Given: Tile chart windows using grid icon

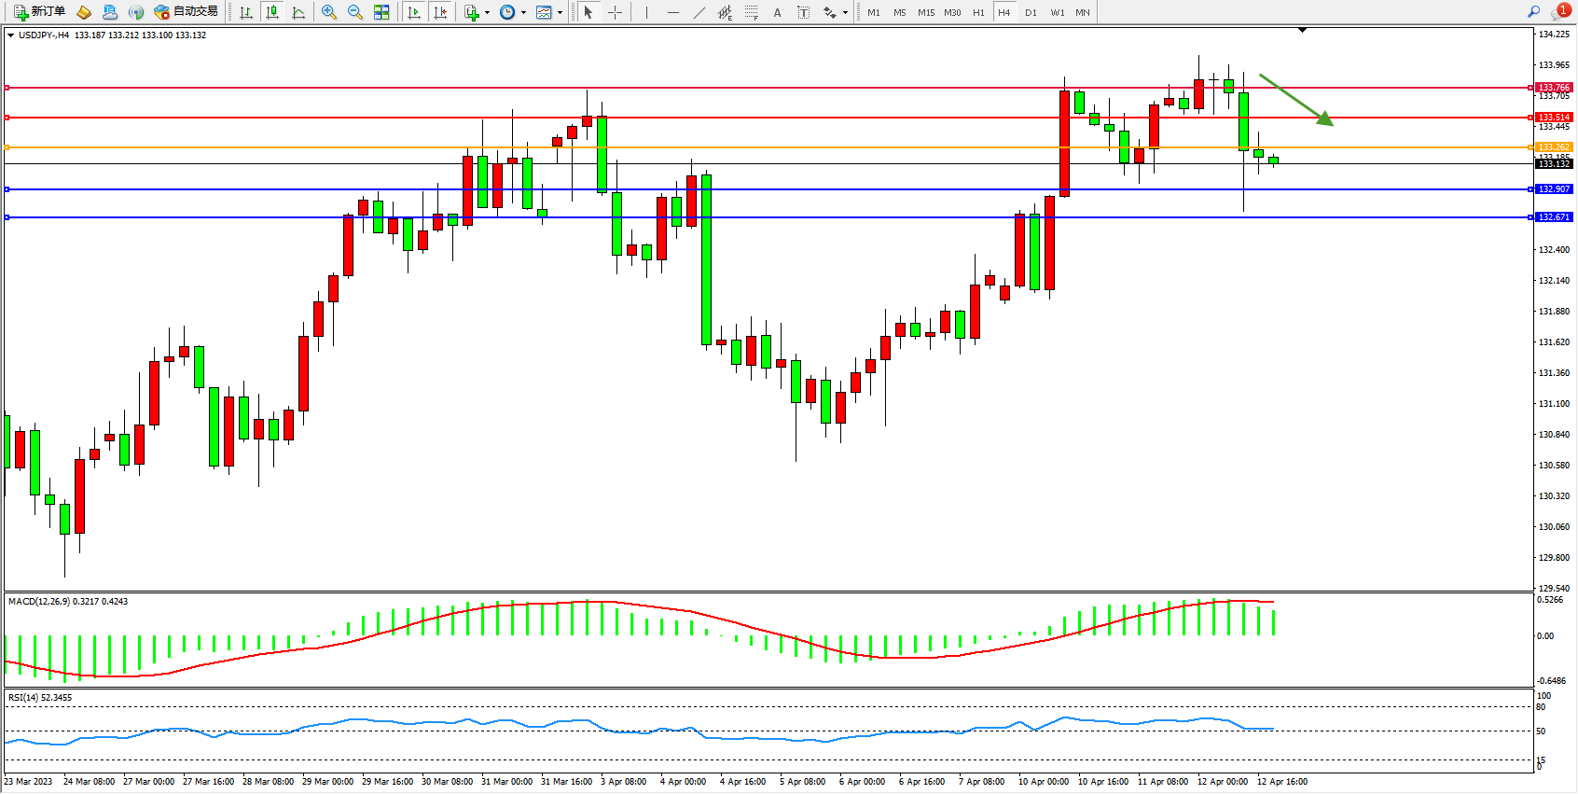Looking at the screenshot, I should [381, 12].
